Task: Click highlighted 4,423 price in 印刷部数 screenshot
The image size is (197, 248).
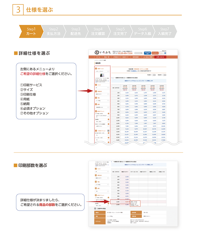Action: (127, 202)
